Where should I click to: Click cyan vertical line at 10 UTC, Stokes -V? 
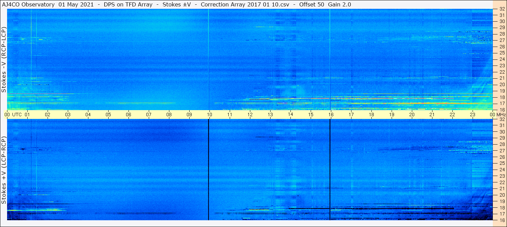[208, 59]
